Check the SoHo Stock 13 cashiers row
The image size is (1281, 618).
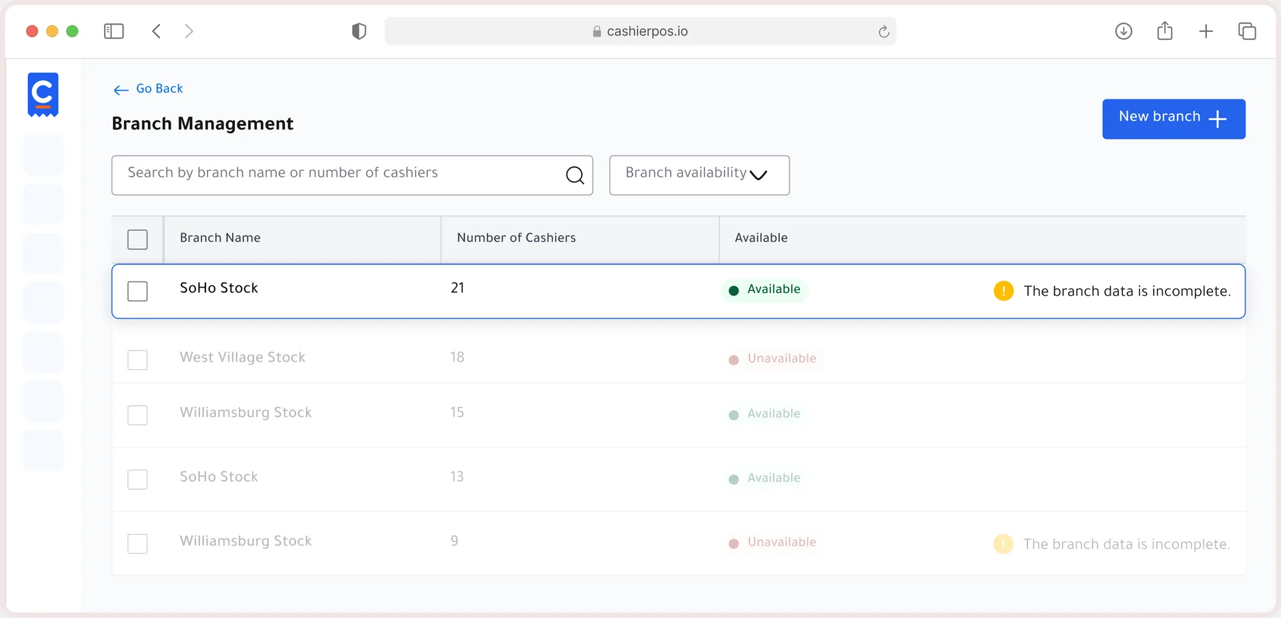click(x=137, y=479)
